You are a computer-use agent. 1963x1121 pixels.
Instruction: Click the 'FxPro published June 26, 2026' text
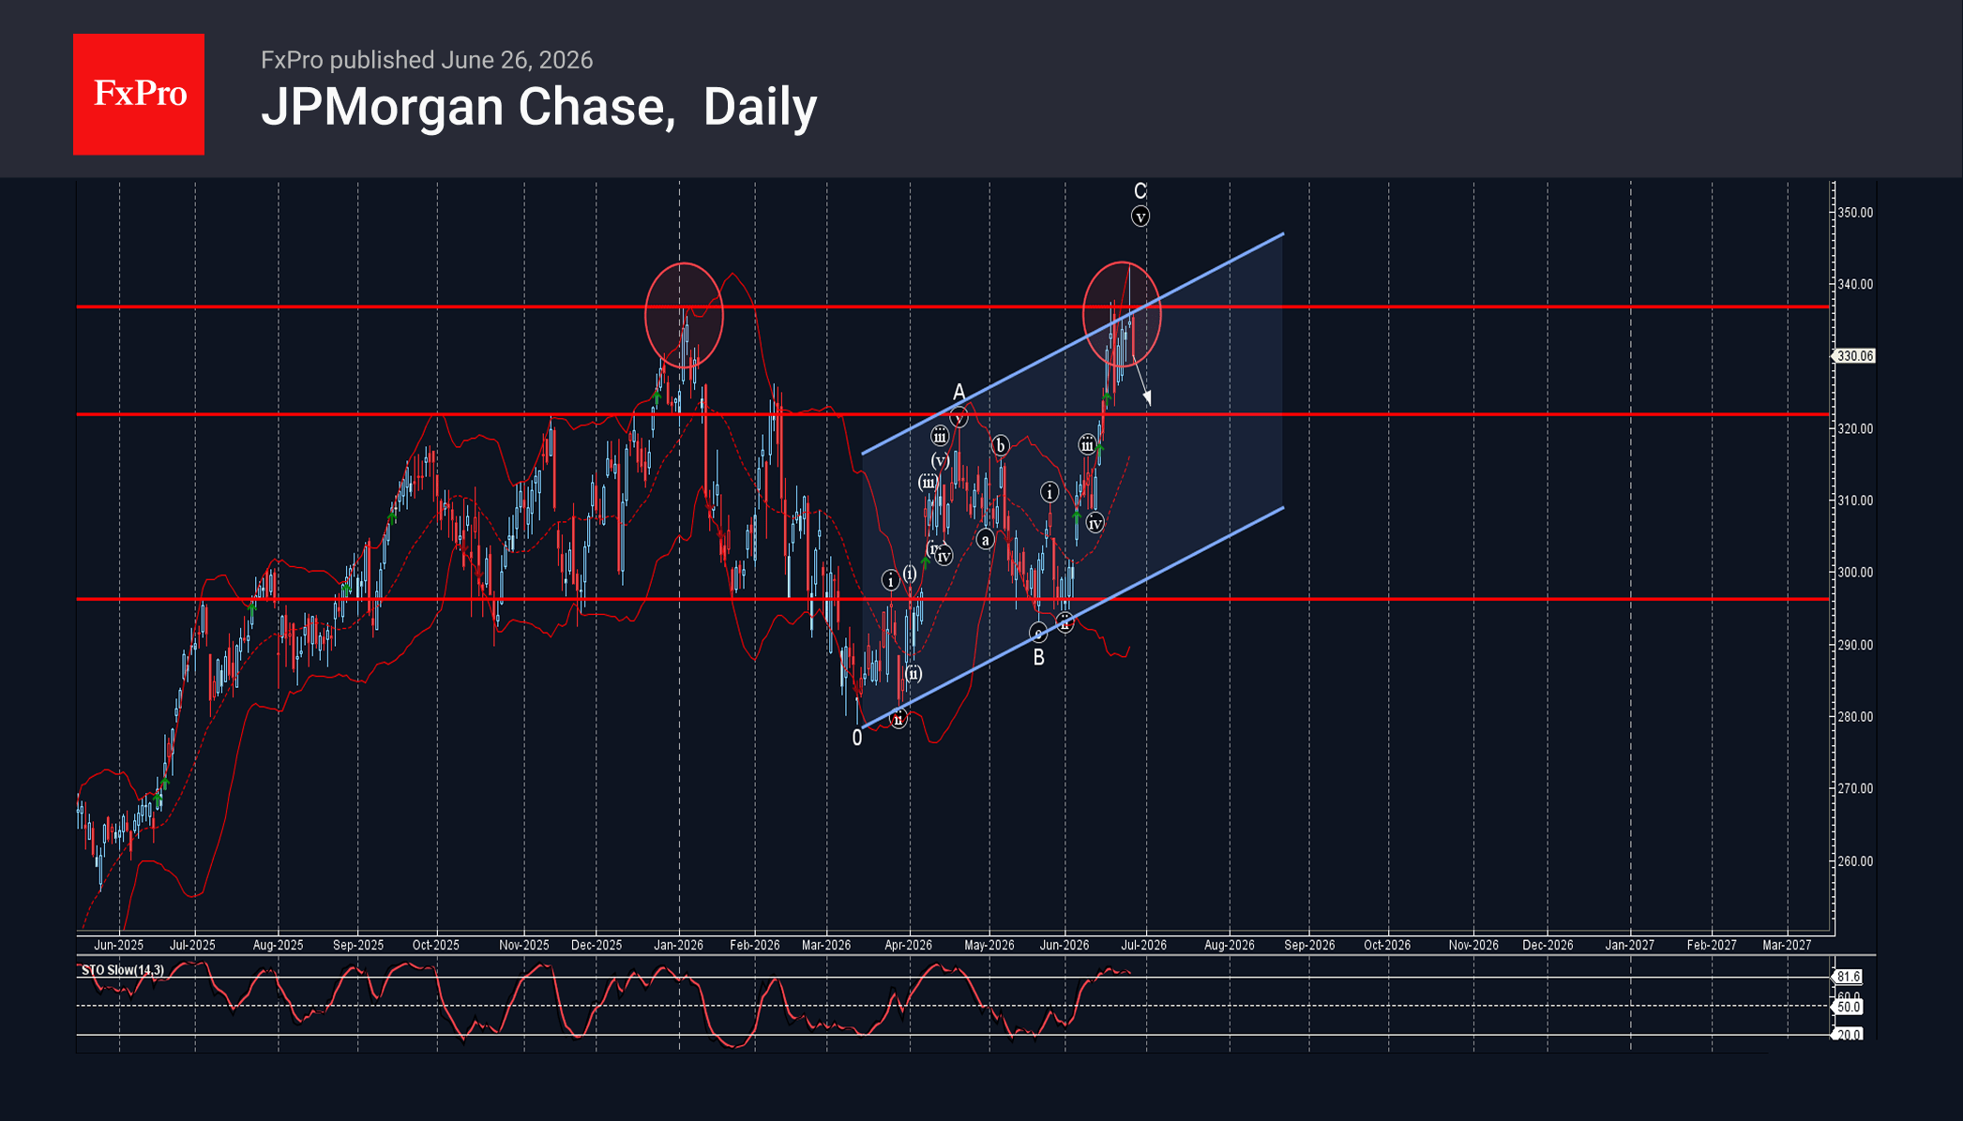[x=427, y=60]
